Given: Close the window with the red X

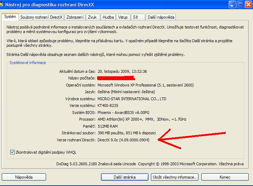Looking at the screenshot, I should (248, 5).
